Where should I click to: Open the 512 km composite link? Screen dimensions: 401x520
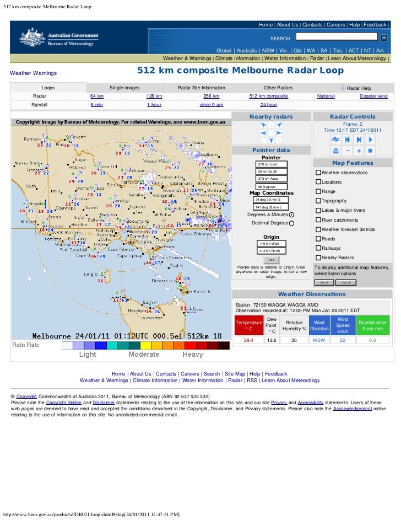[269, 96]
